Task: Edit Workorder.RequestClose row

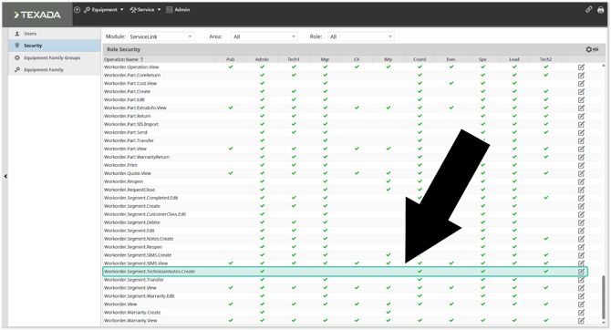Action: point(581,190)
